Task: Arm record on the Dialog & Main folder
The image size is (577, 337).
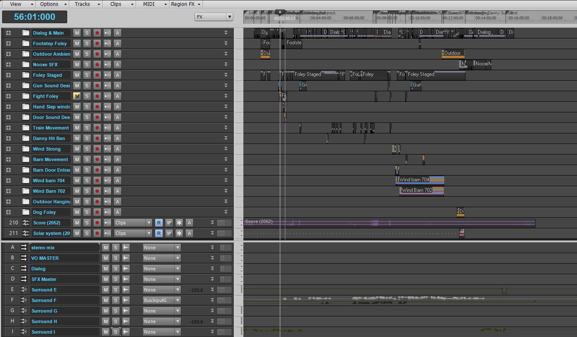Action: [x=97, y=33]
